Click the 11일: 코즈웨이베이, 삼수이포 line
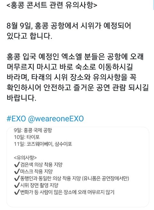 coord(43,144)
